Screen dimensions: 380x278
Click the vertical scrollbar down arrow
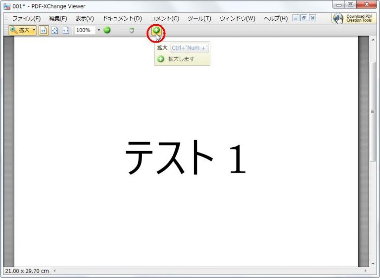coord(374,264)
